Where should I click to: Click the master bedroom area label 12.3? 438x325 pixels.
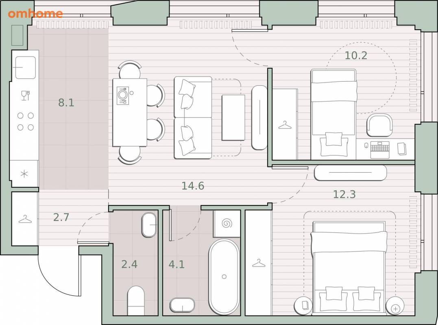pyautogui.click(x=344, y=194)
